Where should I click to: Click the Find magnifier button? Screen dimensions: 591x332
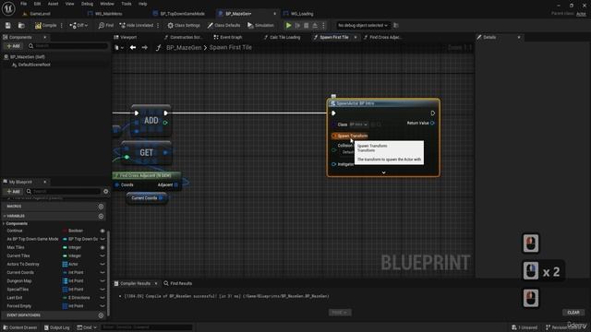click(106, 25)
